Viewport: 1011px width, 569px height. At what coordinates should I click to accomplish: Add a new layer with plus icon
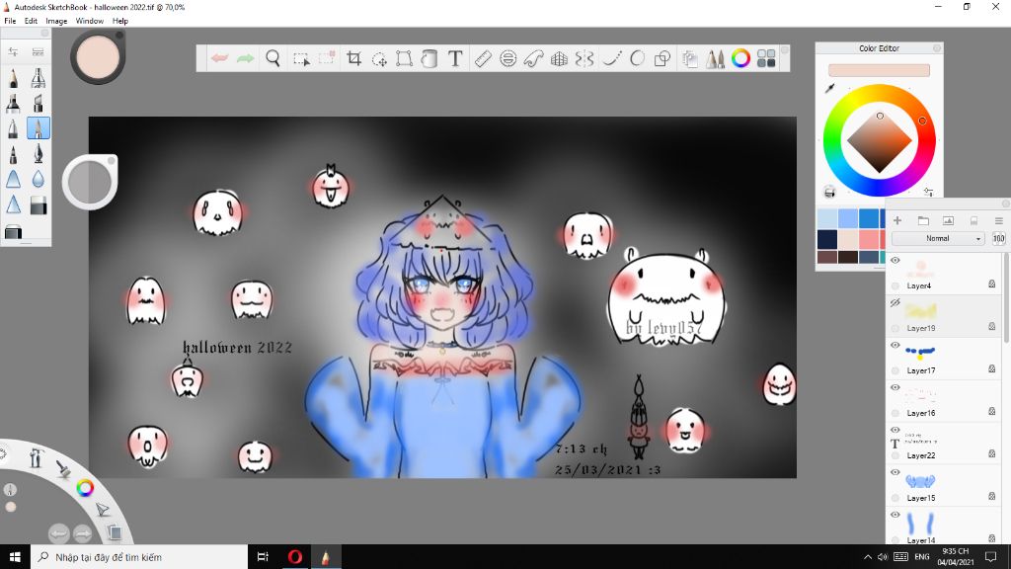896,220
